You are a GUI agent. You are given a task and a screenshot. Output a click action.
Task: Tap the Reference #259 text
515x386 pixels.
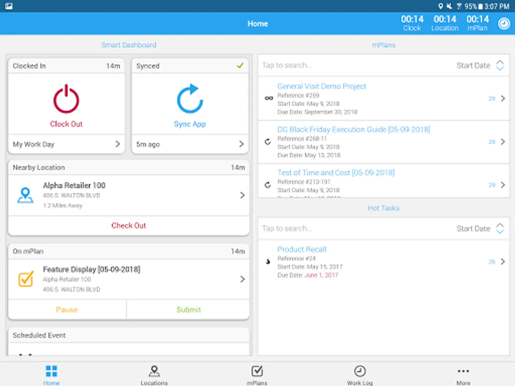click(298, 95)
